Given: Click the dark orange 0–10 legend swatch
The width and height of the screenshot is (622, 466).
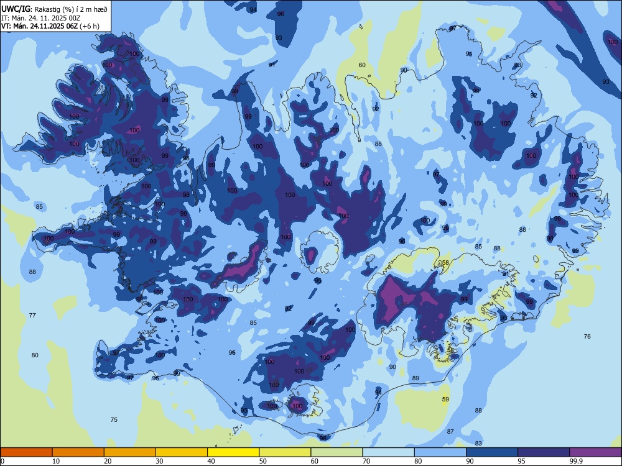Looking at the screenshot, I should pos(26,452).
